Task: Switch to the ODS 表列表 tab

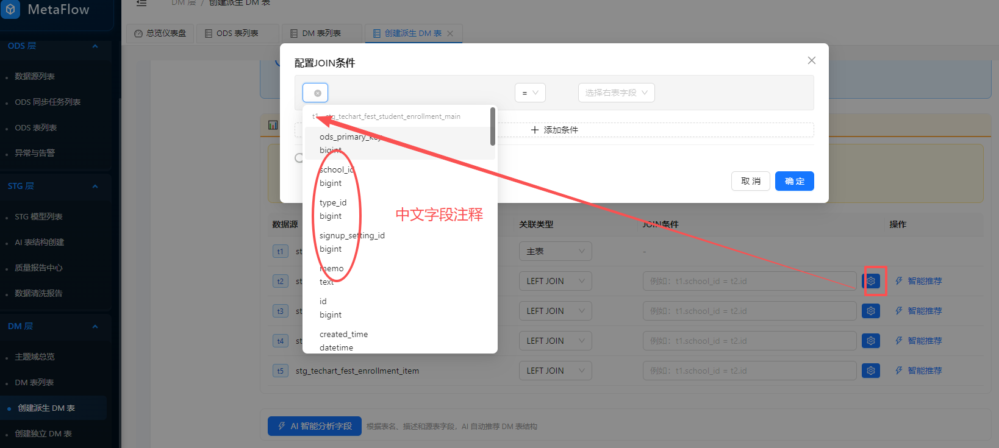Action: pyautogui.click(x=237, y=34)
